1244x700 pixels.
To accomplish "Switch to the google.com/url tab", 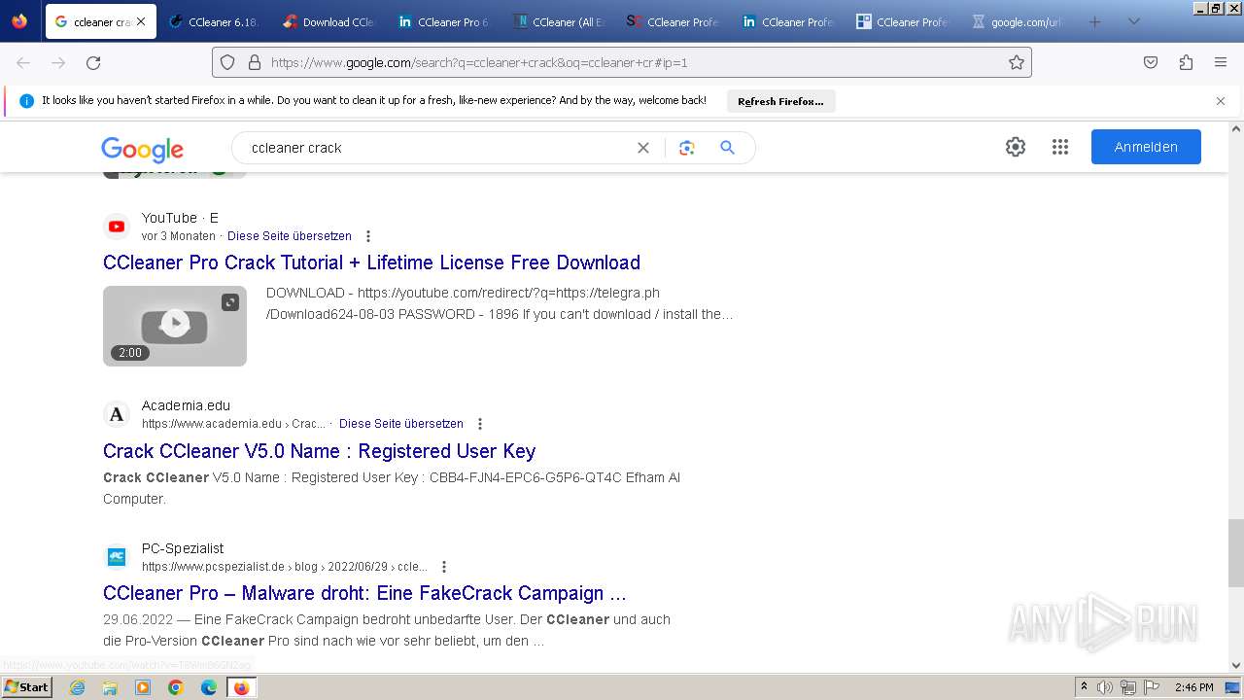I will coord(1017,21).
